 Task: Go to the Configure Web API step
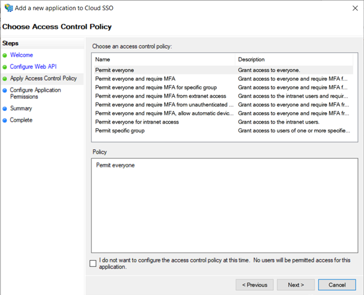point(33,67)
